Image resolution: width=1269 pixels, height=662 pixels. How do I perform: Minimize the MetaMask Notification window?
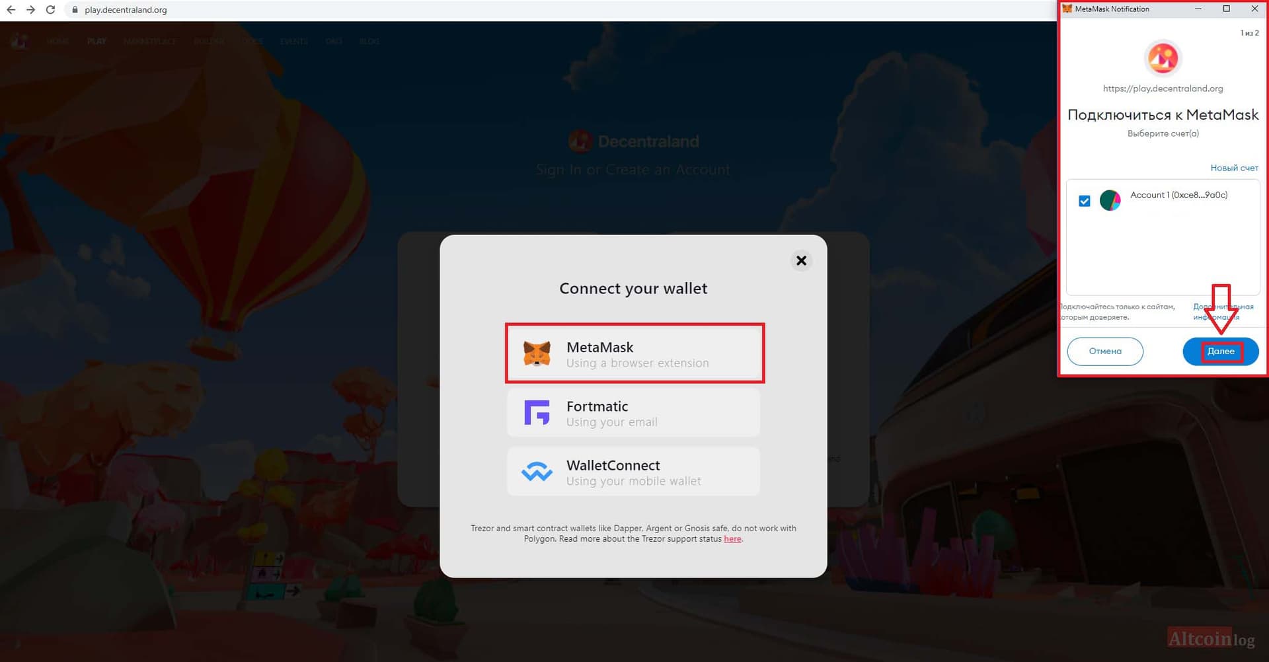coord(1198,9)
